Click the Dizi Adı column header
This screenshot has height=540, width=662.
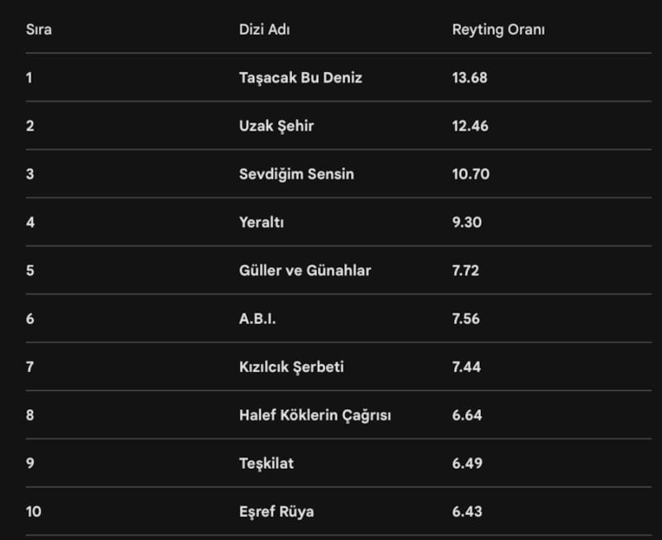[264, 30]
